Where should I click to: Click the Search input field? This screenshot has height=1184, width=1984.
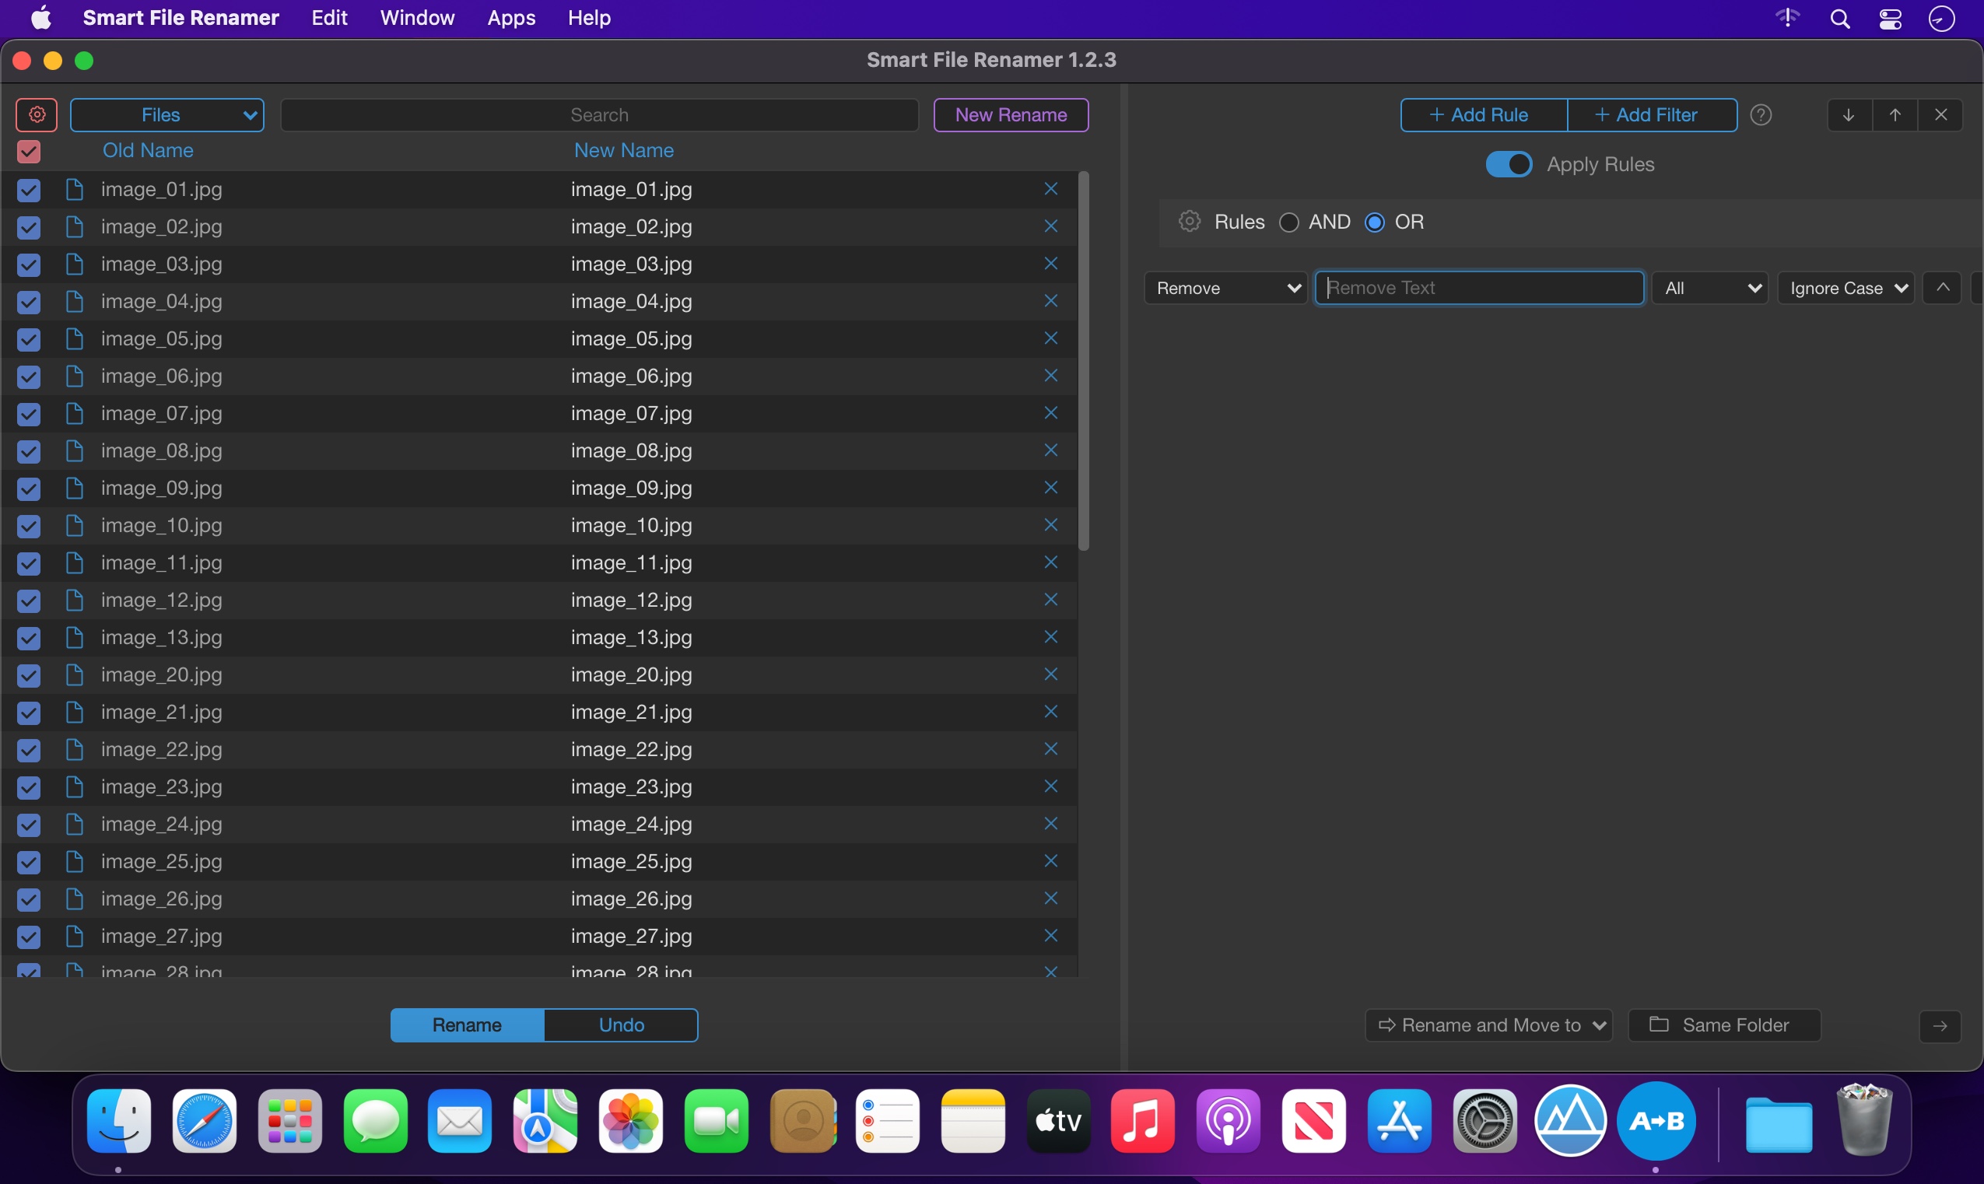[599, 115]
